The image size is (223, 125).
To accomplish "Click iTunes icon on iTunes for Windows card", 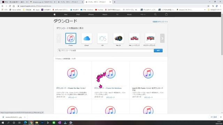I will [x=110, y=73].
